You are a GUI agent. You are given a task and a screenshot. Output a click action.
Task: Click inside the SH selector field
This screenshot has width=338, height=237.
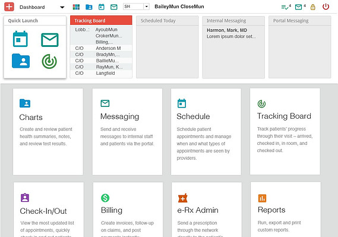(133, 7)
